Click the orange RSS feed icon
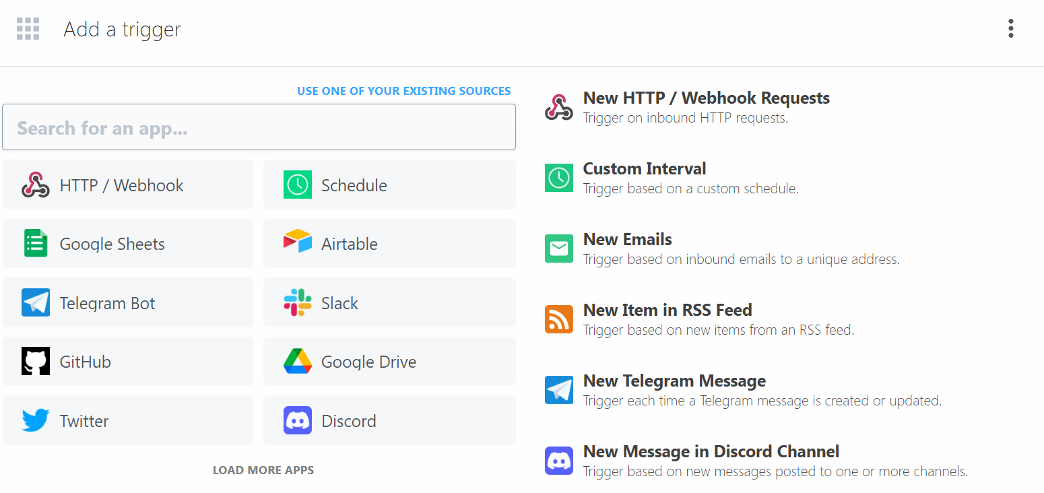The image size is (1044, 493). (x=559, y=319)
